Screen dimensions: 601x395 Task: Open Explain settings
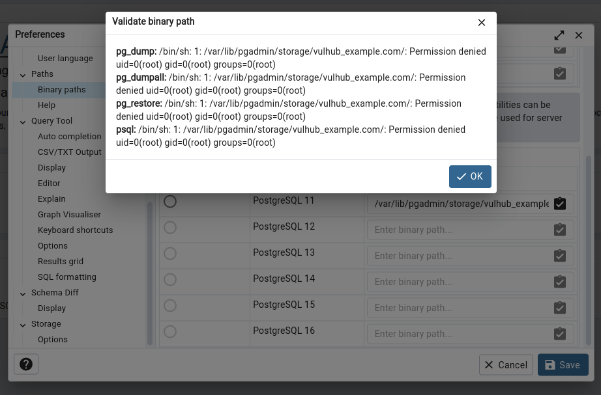(51, 199)
